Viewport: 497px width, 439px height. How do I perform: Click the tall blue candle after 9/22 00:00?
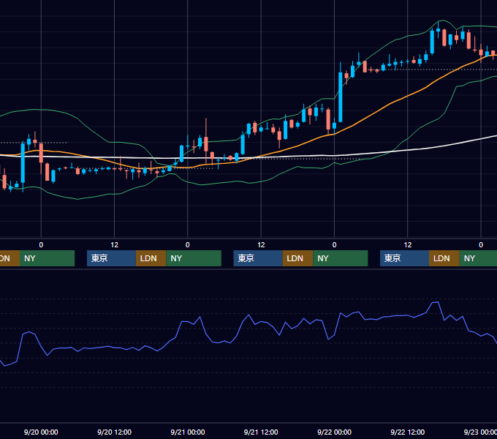pyautogui.click(x=341, y=97)
